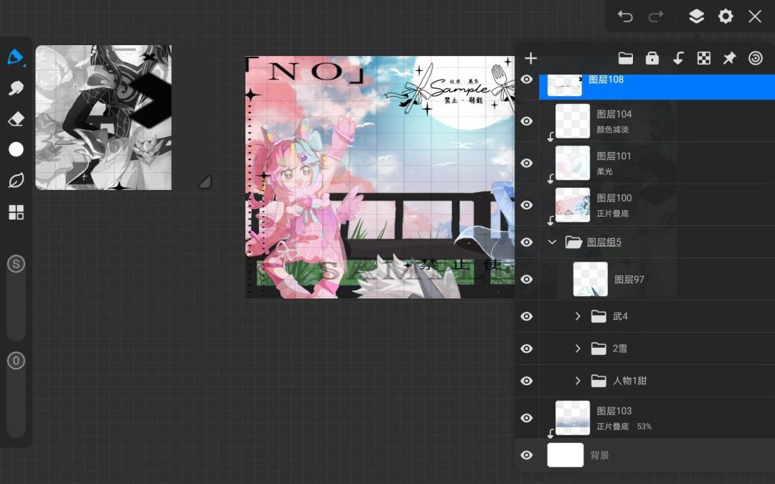Select layer 图层101 thumbnail

click(573, 163)
